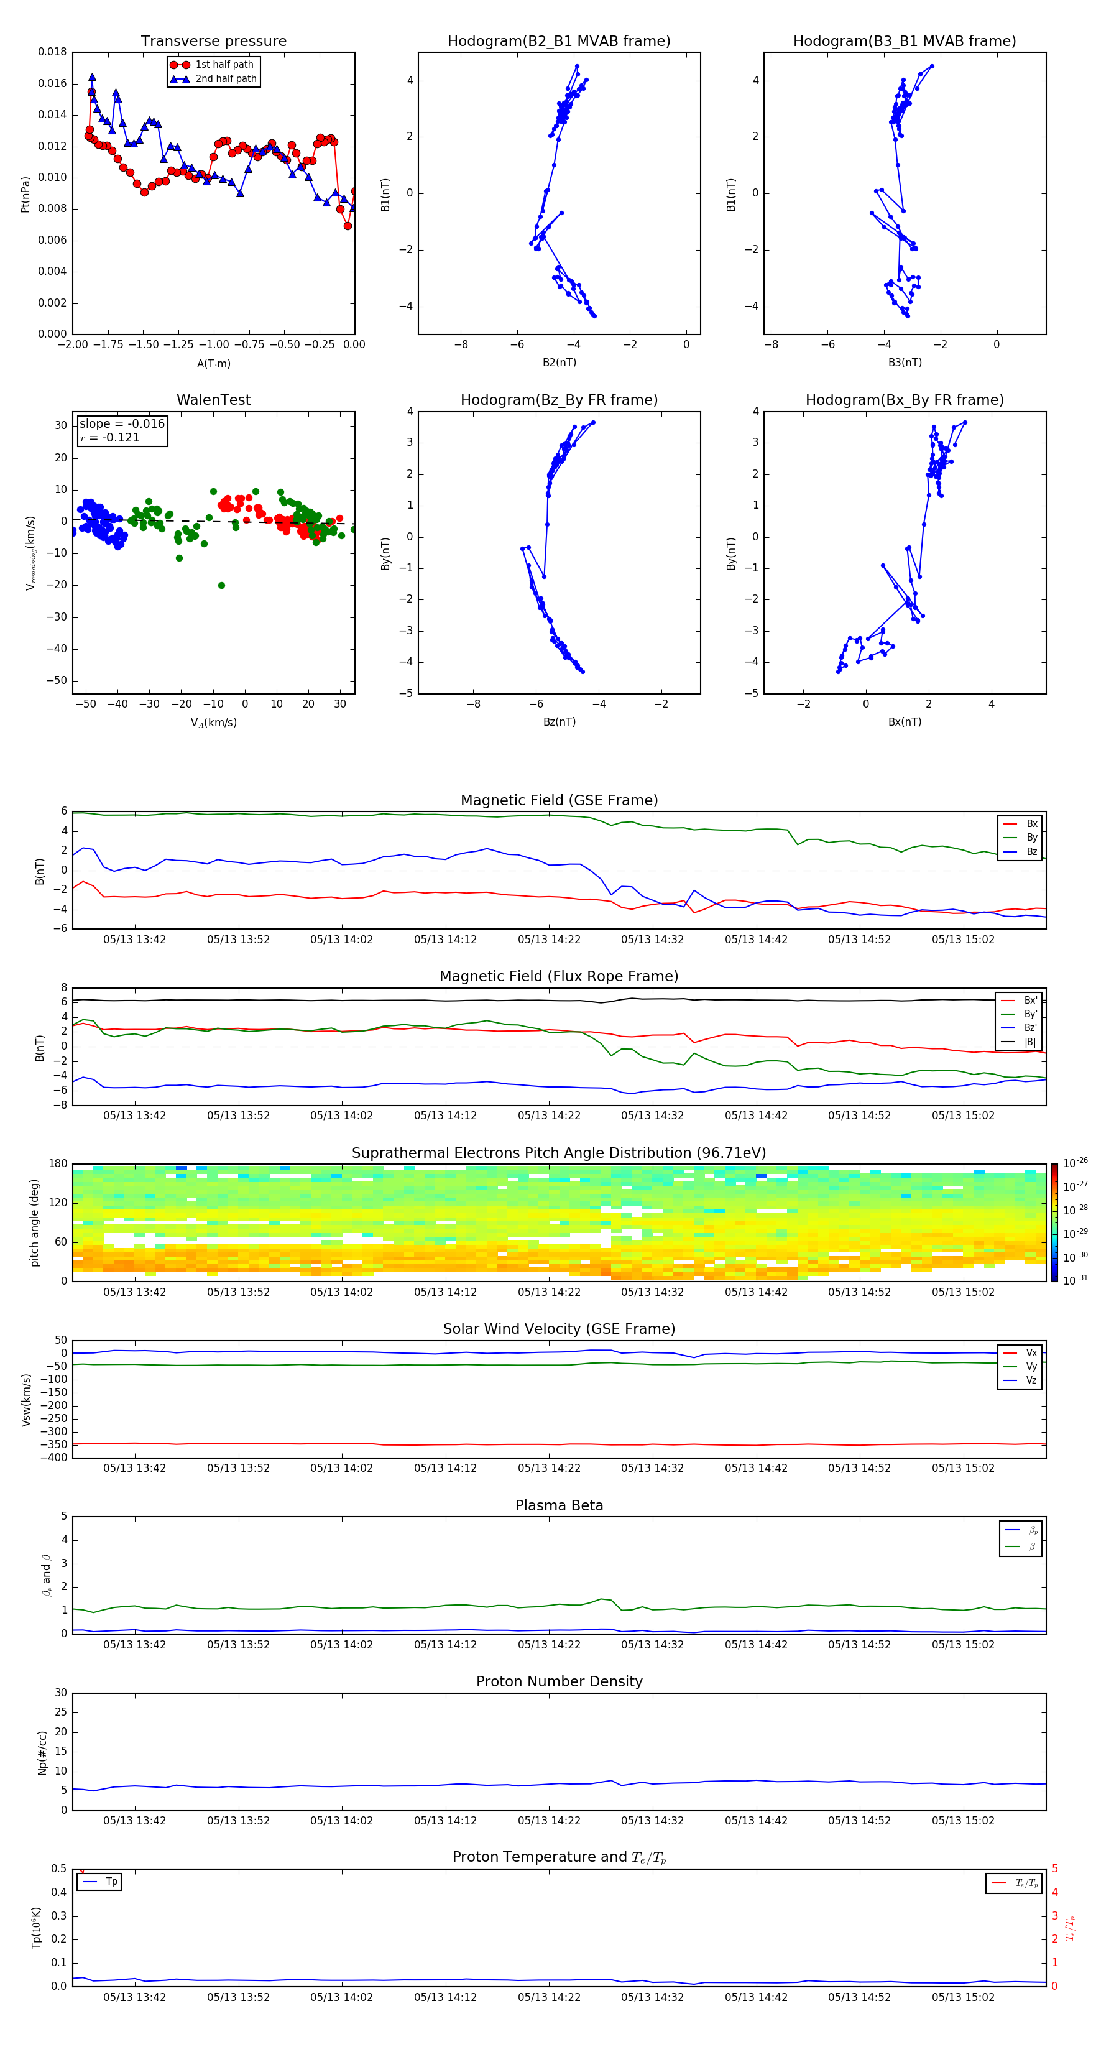
Task: Click the red Te/Tp right-axis label
Action: pyautogui.click(x=1071, y=1928)
